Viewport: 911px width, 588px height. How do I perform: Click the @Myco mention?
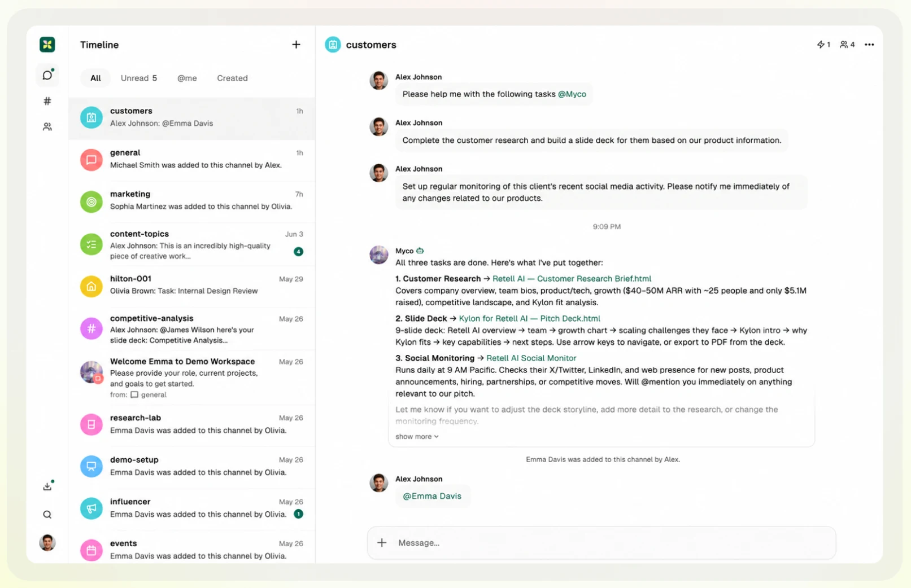[572, 94]
